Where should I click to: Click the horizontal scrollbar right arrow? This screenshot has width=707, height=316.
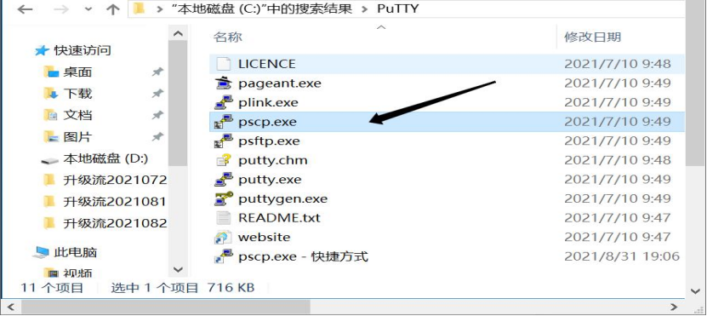tap(675, 307)
